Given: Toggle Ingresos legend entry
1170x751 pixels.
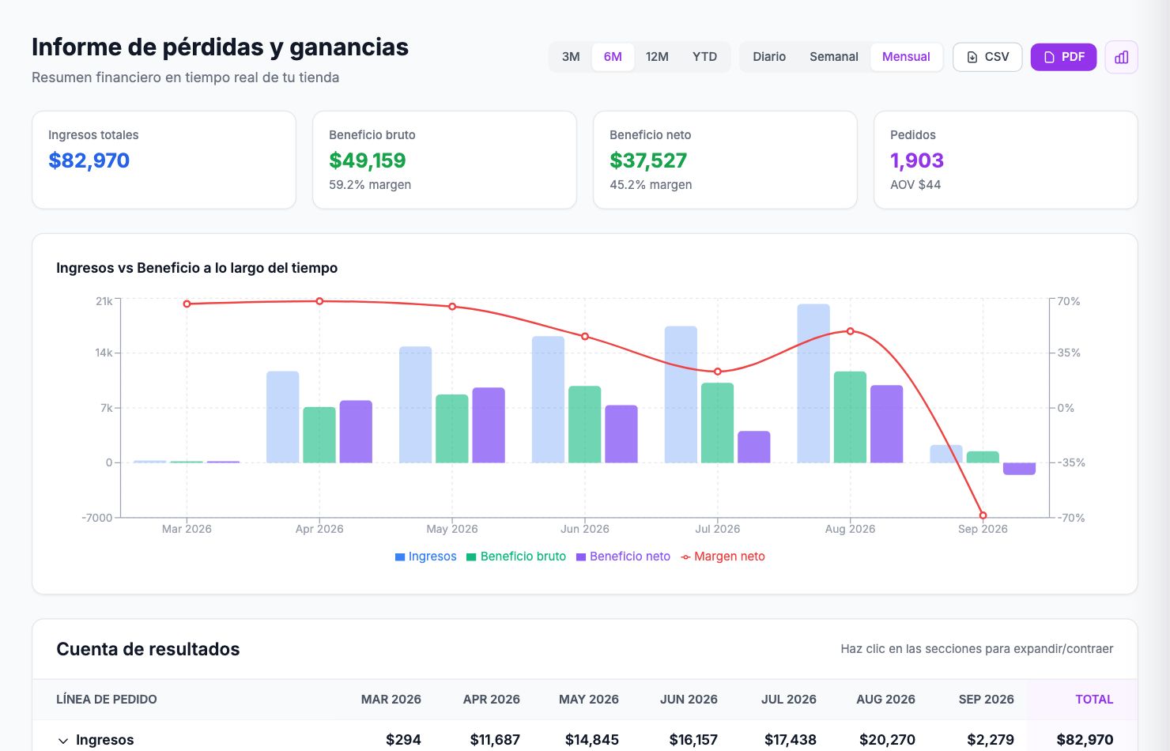Looking at the screenshot, I should click(x=426, y=557).
